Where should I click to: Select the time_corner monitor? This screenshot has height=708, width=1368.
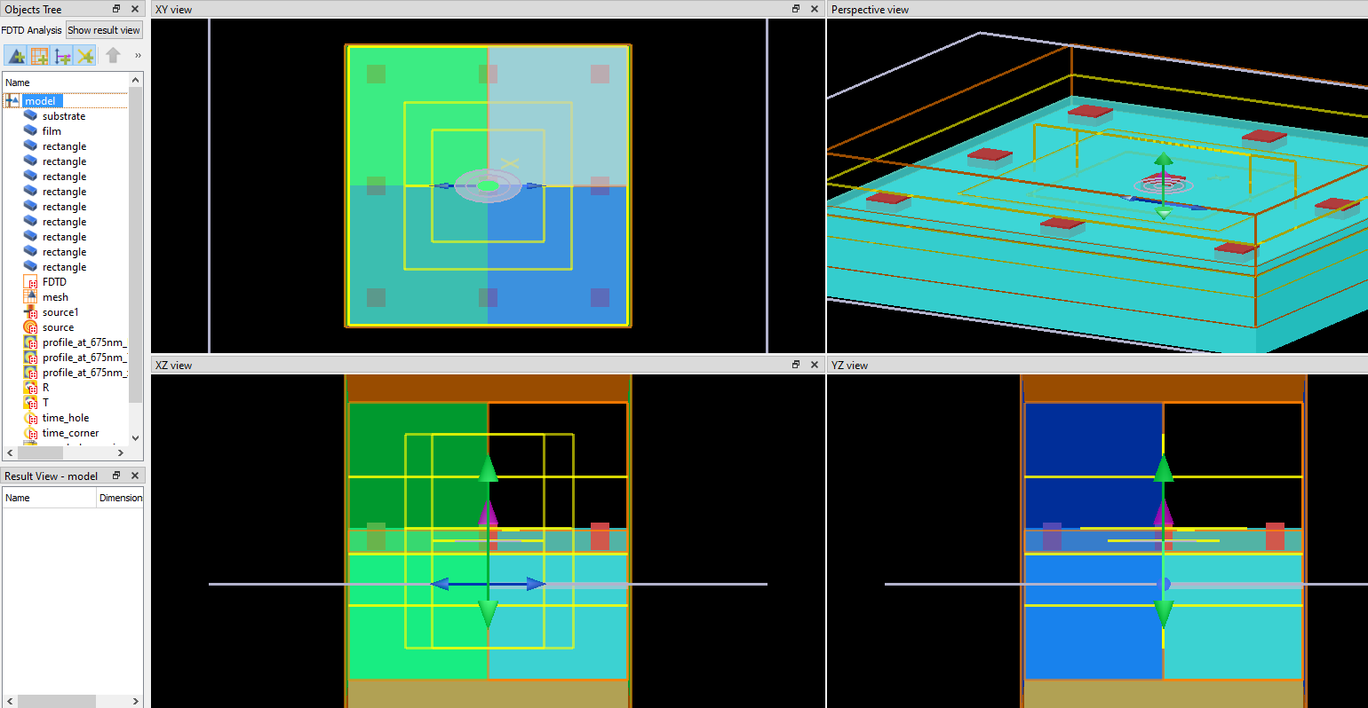[70, 433]
